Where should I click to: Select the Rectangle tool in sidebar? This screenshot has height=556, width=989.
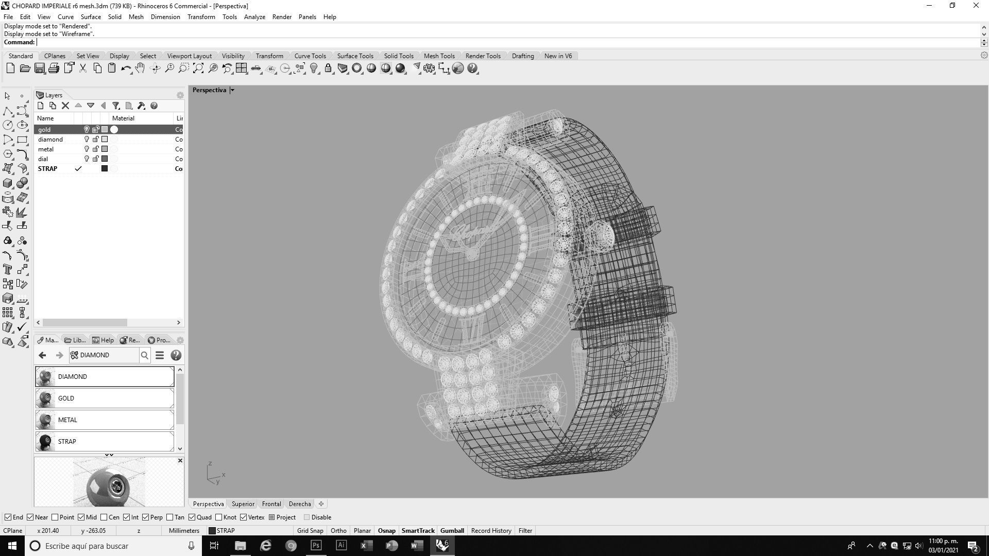(x=22, y=140)
